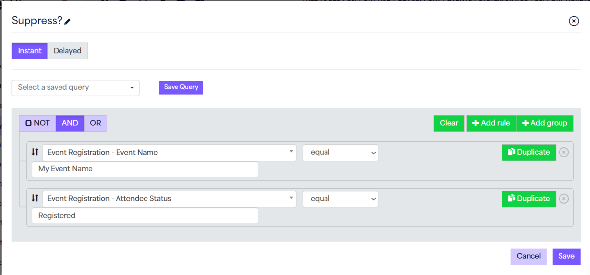This screenshot has width=590, height=275.
Task: Open the Select a saved query dropdown
Action: 76,87
